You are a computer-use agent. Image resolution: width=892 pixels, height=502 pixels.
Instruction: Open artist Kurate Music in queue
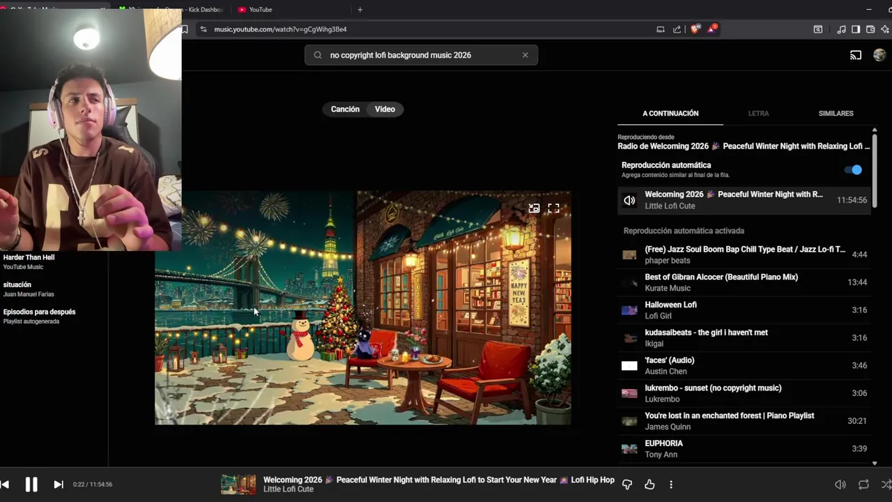(x=668, y=288)
